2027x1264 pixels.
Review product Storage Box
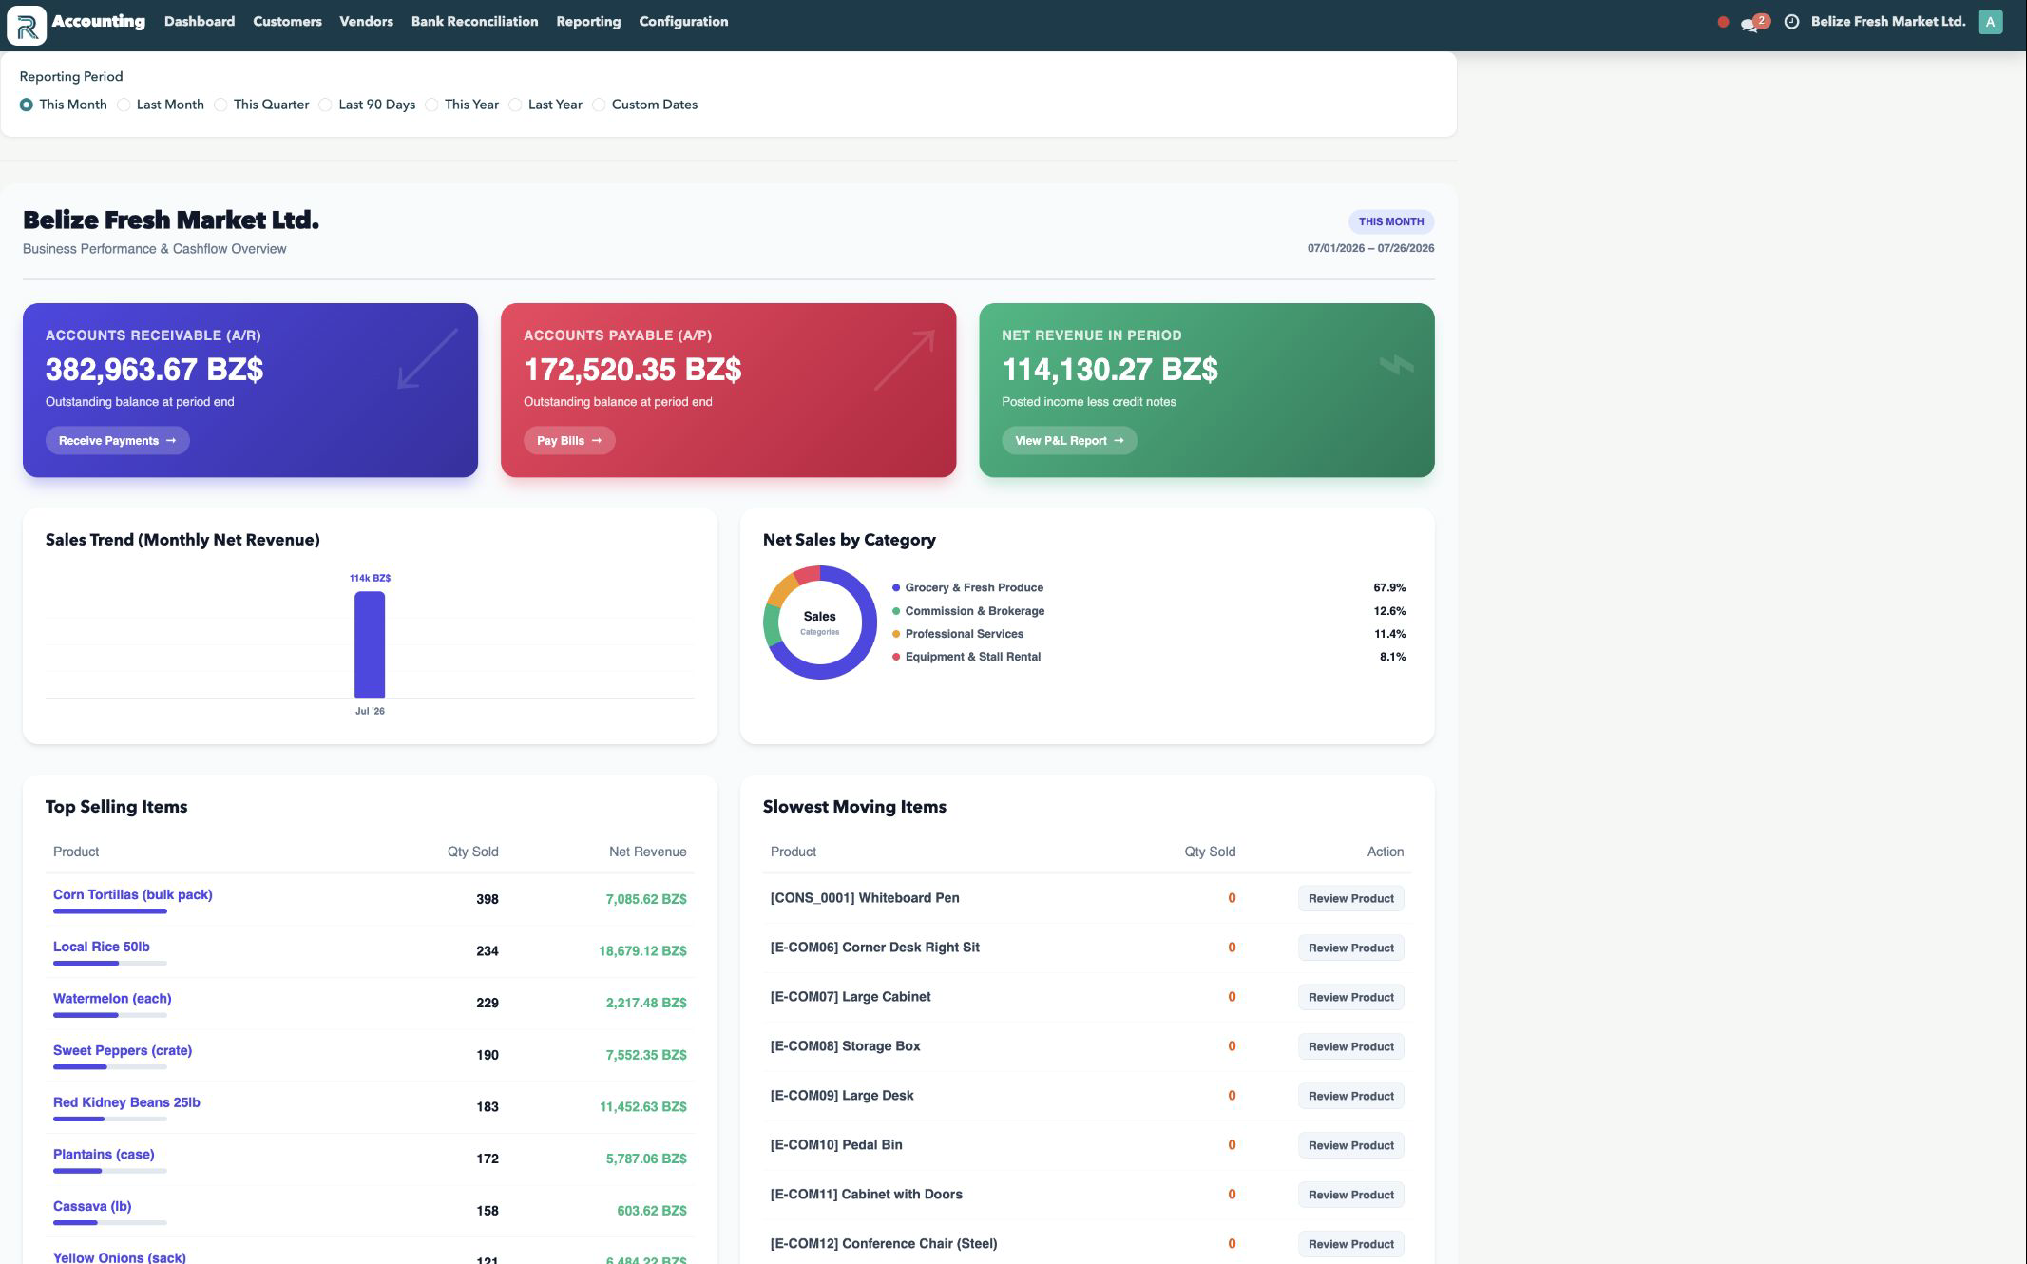pyautogui.click(x=1350, y=1046)
